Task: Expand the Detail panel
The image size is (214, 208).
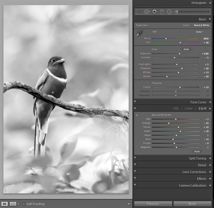Action: pyautogui.click(x=210, y=165)
